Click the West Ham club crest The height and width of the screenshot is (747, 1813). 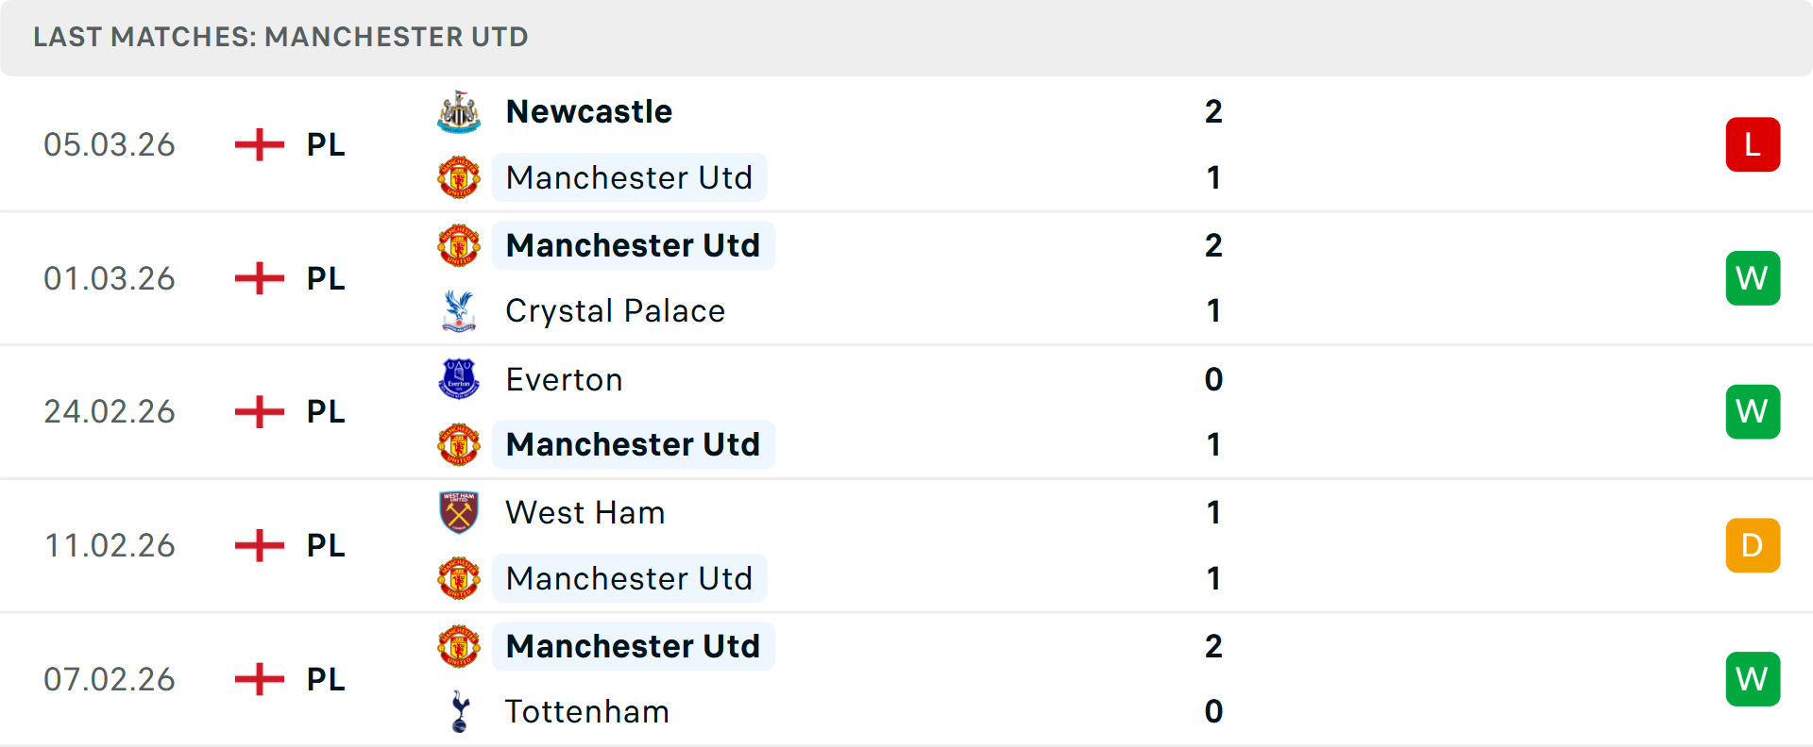pos(459,512)
